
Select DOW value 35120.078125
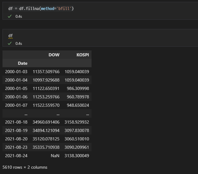(x=46, y=139)
